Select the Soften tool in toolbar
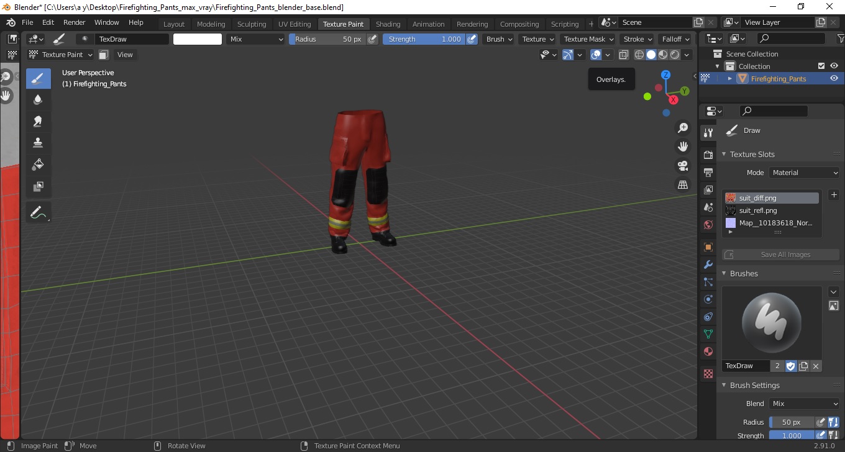This screenshot has width=845, height=452. click(x=38, y=99)
